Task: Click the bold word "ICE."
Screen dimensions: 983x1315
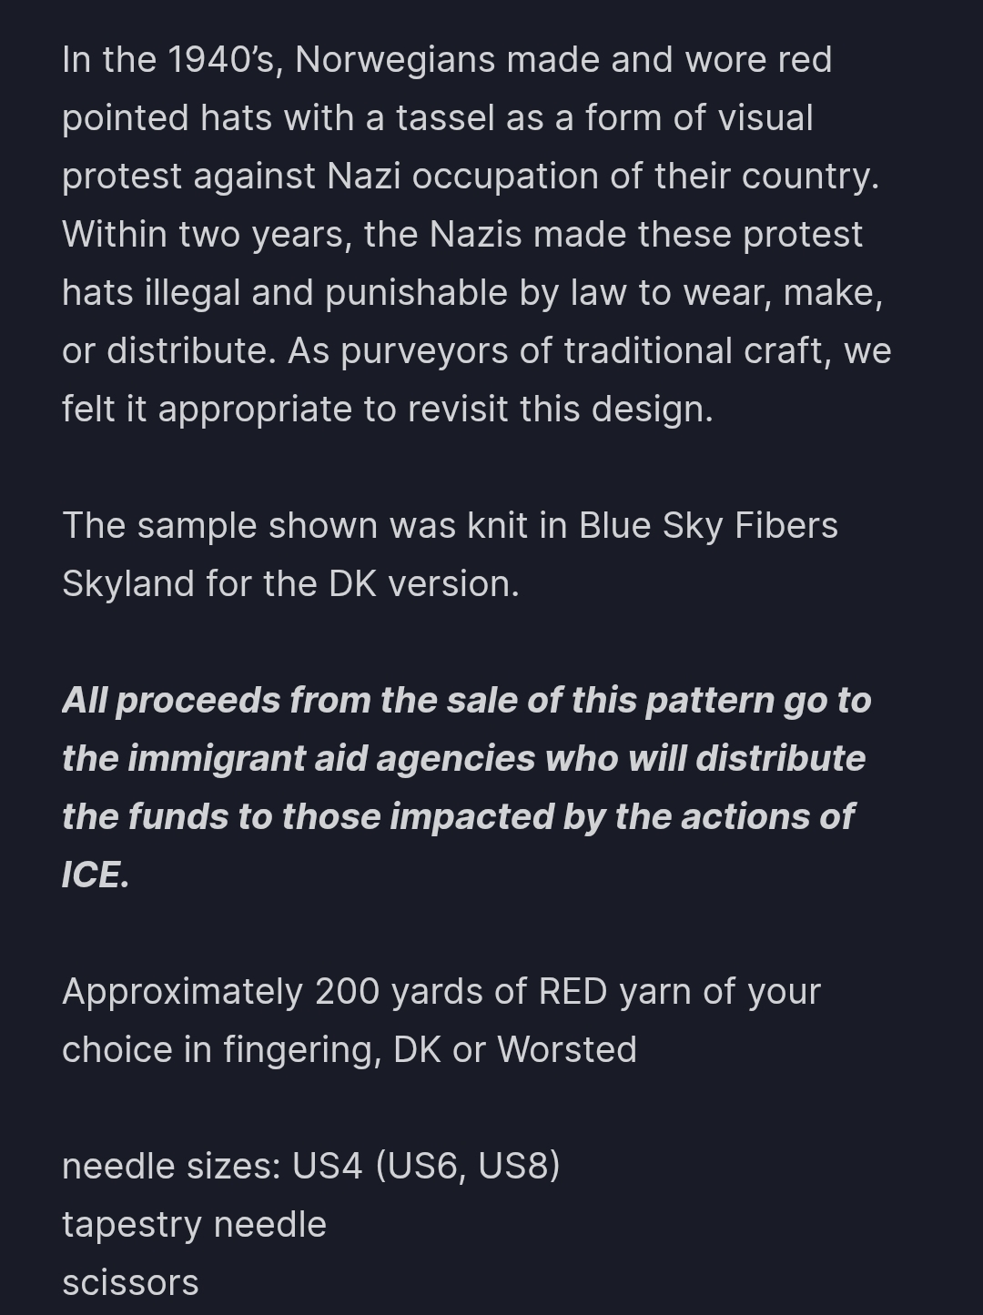Action: point(95,875)
